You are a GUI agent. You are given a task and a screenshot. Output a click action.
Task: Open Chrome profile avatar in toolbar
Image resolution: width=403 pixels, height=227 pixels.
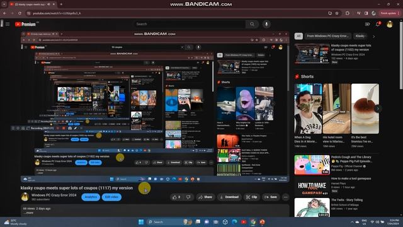pos(373,13)
